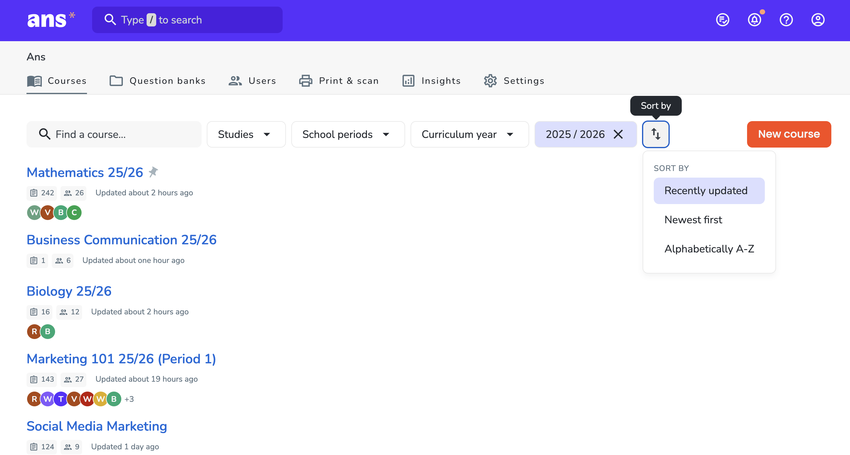The width and height of the screenshot is (850, 455).
Task: Click the assignments count 1 badge for Business Communication
Action: 37,260
